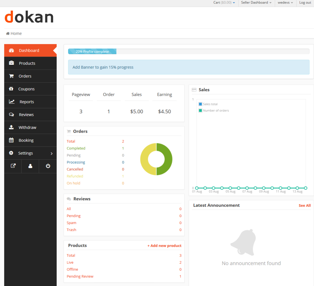
Task: Click Log out in the top bar
Action: point(305,2)
